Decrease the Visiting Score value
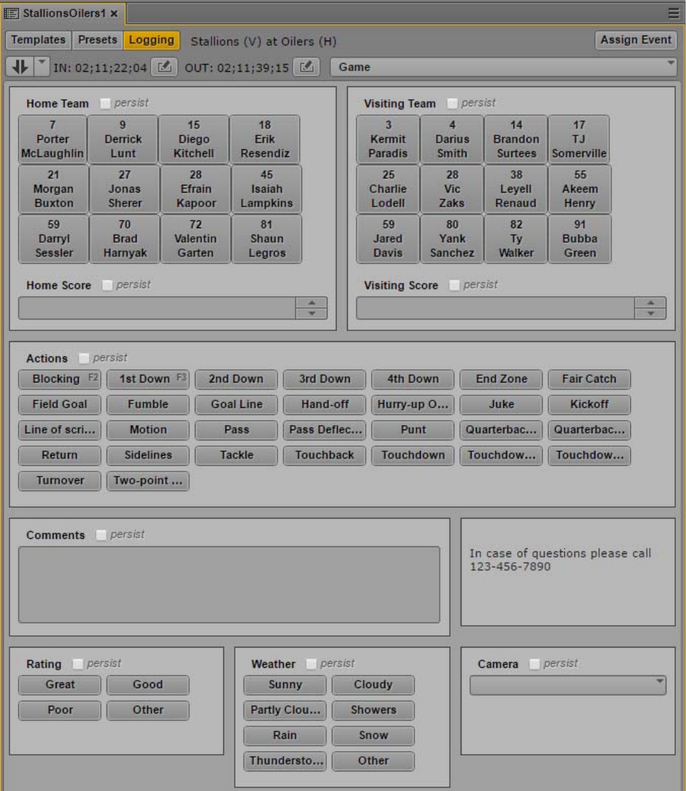 (x=651, y=313)
